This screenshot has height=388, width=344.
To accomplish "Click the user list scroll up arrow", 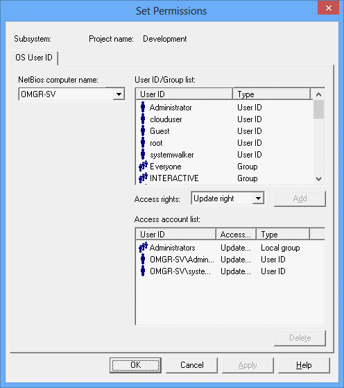I will coord(319,94).
